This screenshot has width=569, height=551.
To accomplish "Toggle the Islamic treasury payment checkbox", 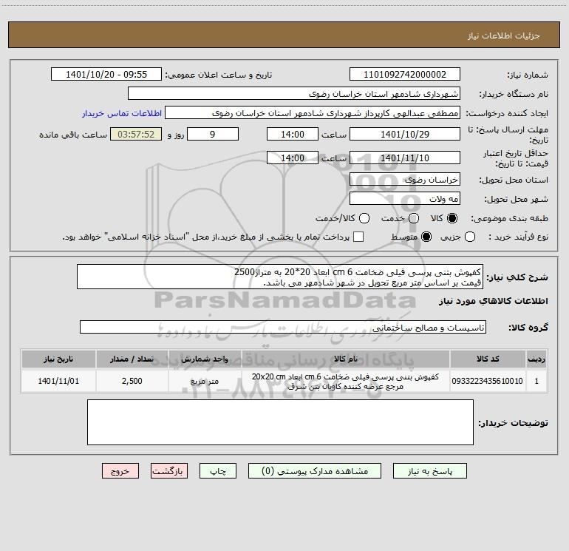I will coord(358,237).
